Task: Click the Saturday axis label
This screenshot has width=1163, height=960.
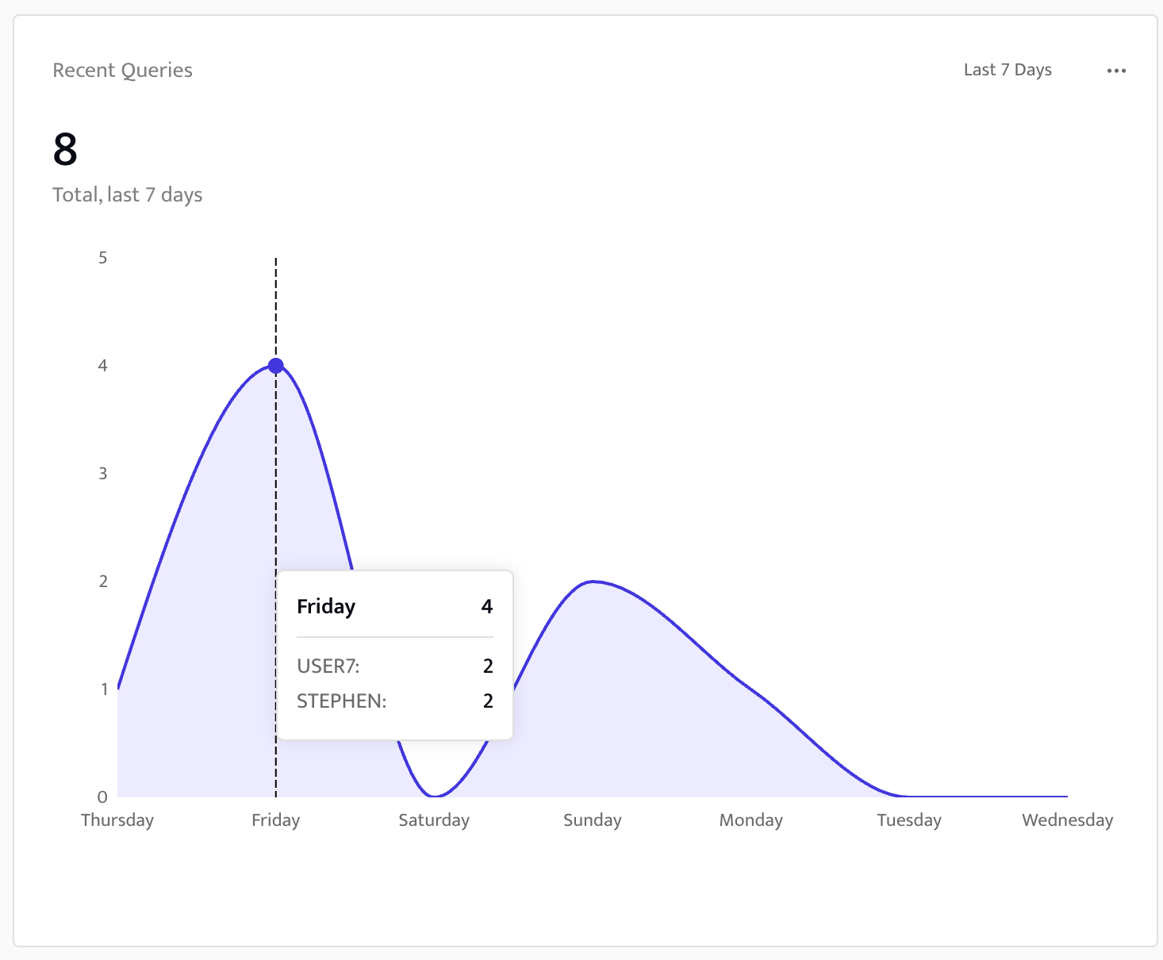Action: [433, 820]
